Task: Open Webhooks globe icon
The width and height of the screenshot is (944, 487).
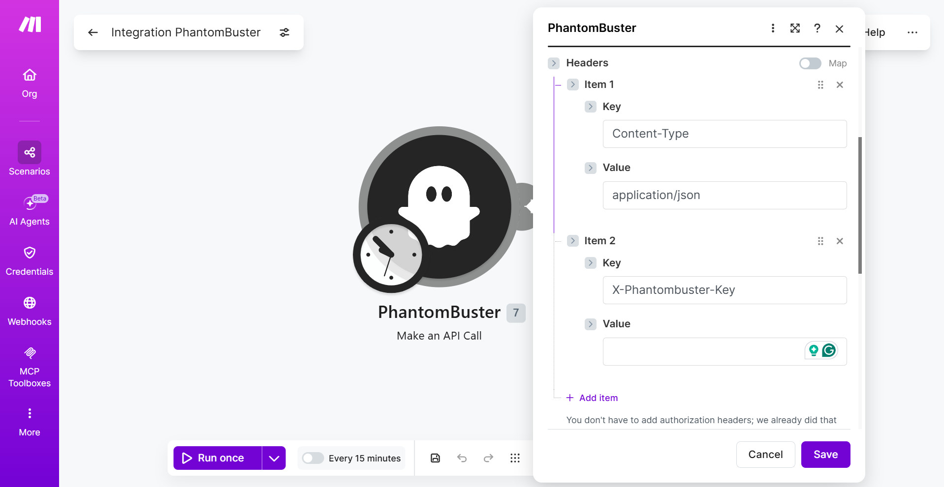Action: point(30,303)
